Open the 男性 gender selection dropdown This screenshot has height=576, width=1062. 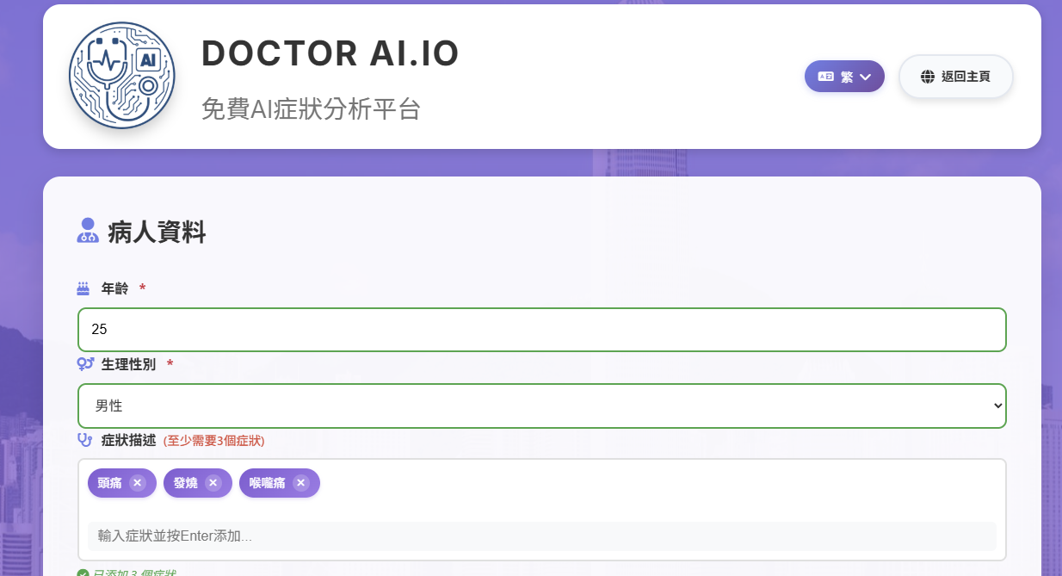click(541, 406)
